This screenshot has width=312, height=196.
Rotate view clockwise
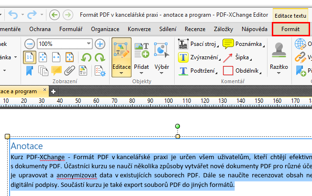tap(100, 57)
